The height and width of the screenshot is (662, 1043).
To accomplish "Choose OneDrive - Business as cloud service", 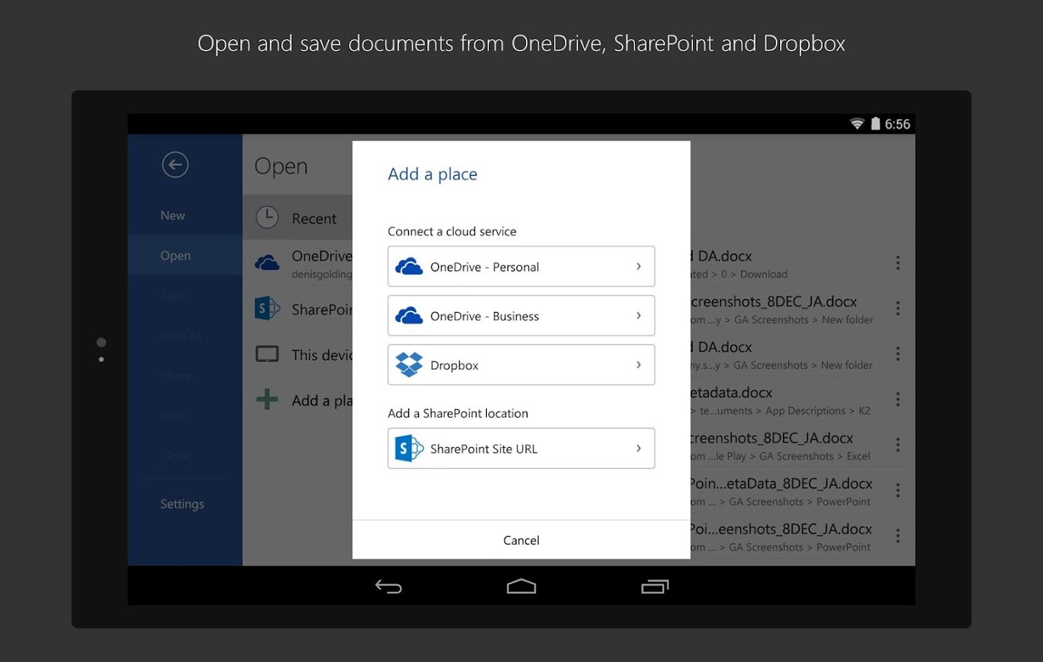I will [x=521, y=316].
